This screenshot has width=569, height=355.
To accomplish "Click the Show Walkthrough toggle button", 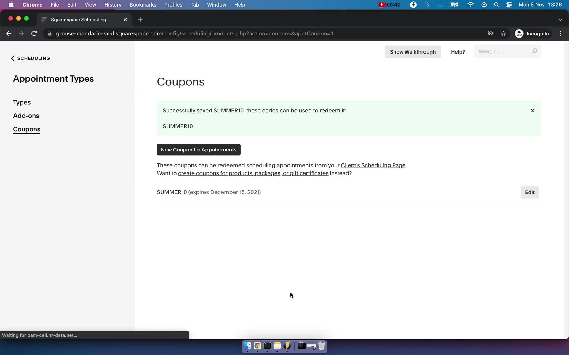I will coord(413,51).
